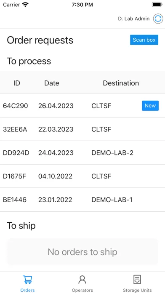
Task: Open the Storage Units icon tab
Action: coord(137,280)
